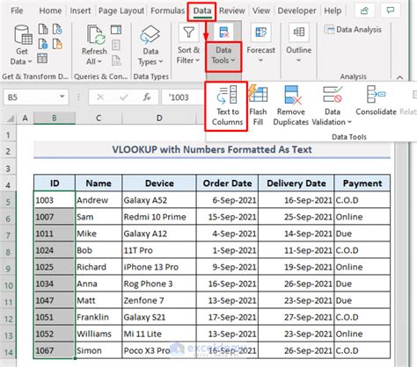The image size is (417, 367).
Task: Switch to the Formulas tab
Action: pos(167,11)
